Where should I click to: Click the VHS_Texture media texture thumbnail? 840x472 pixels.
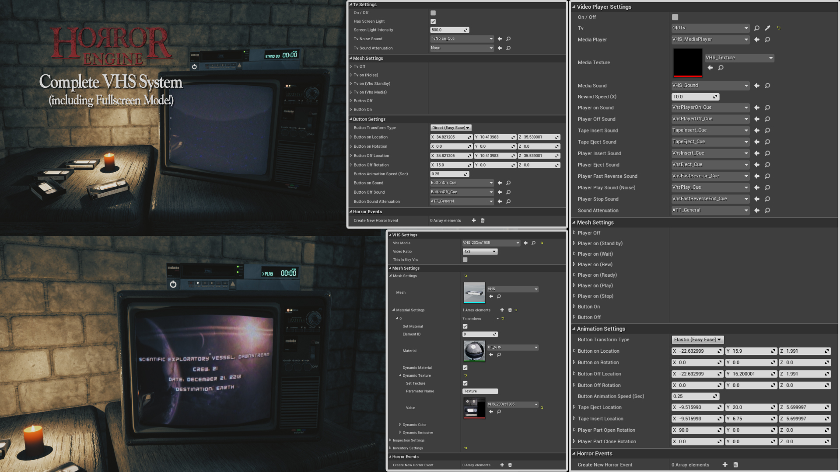(687, 62)
